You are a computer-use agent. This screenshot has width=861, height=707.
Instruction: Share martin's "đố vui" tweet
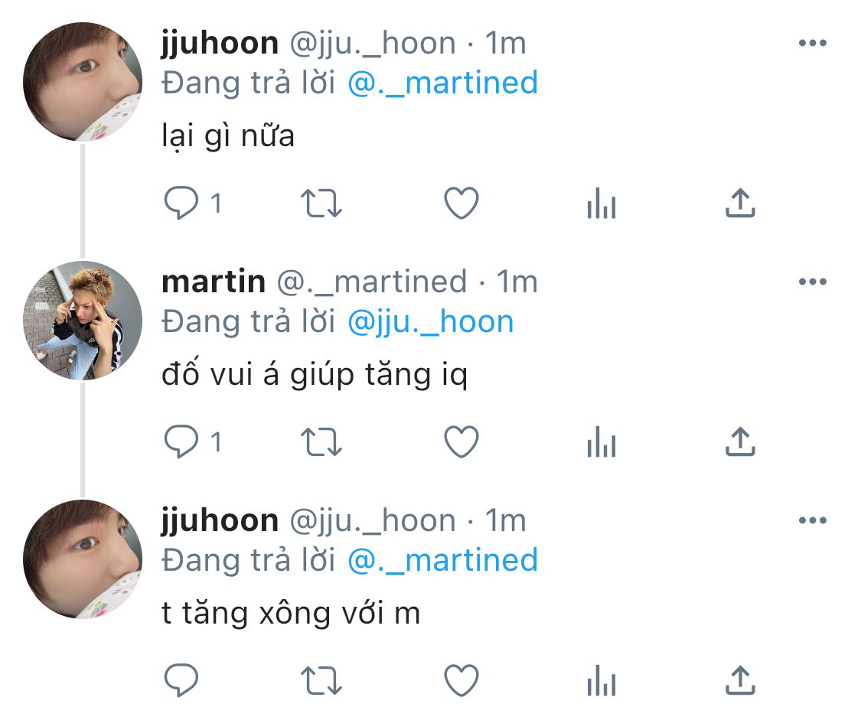(x=740, y=442)
